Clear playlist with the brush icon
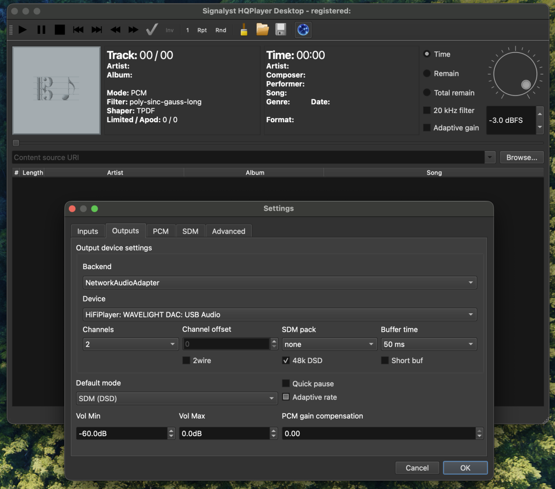This screenshot has height=489, width=555. pyautogui.click(x=244, y=29)
